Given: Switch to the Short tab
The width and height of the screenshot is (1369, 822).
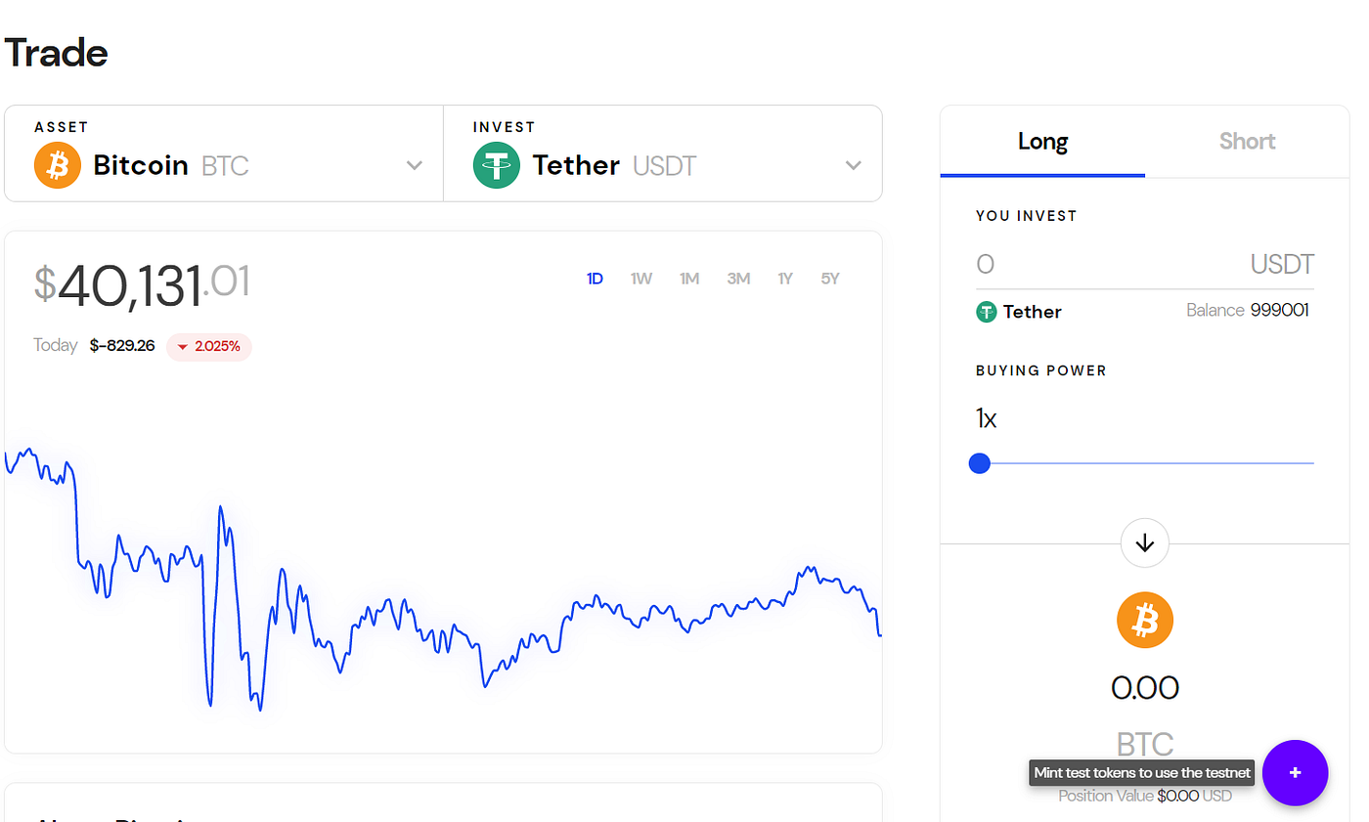Looking at the screenshot, I should pos(1247,142).
